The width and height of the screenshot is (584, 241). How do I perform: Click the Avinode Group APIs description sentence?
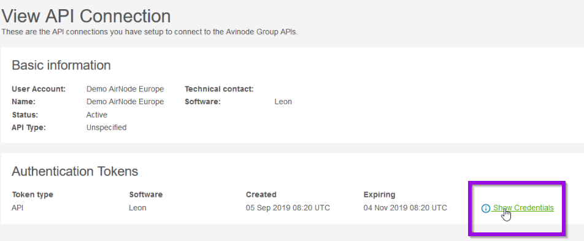(150, 32)
